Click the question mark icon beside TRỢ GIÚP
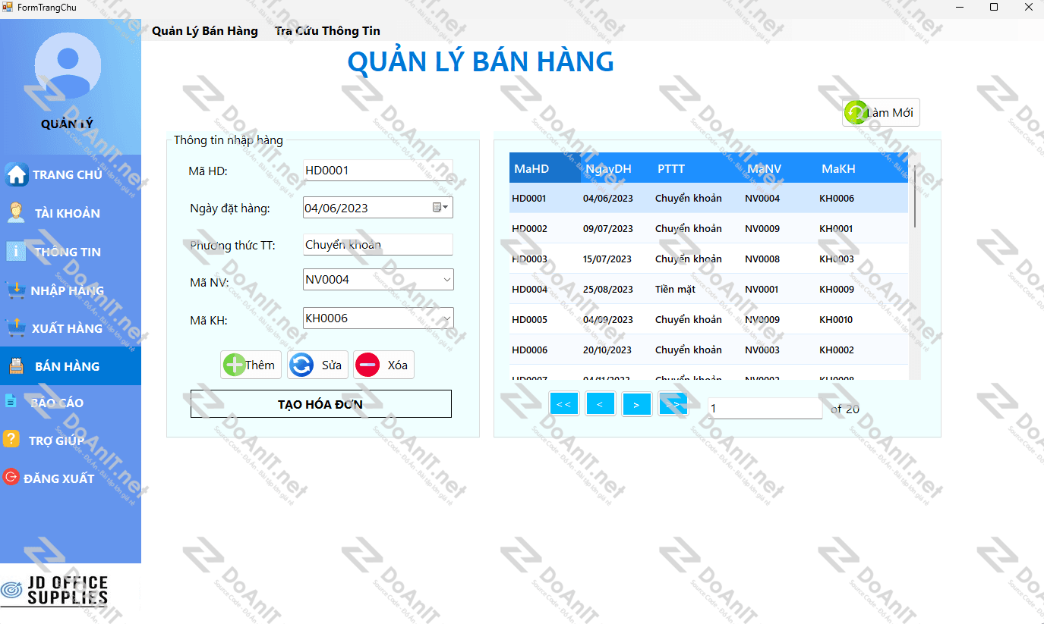The image size is (1044, 624). coord(11,439)
